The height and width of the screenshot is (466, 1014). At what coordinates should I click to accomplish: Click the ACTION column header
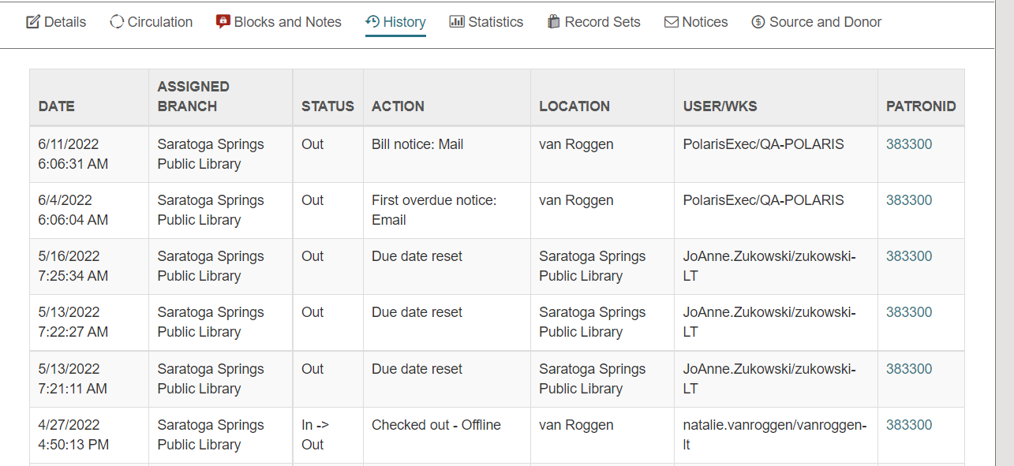(x=398, y=106)
